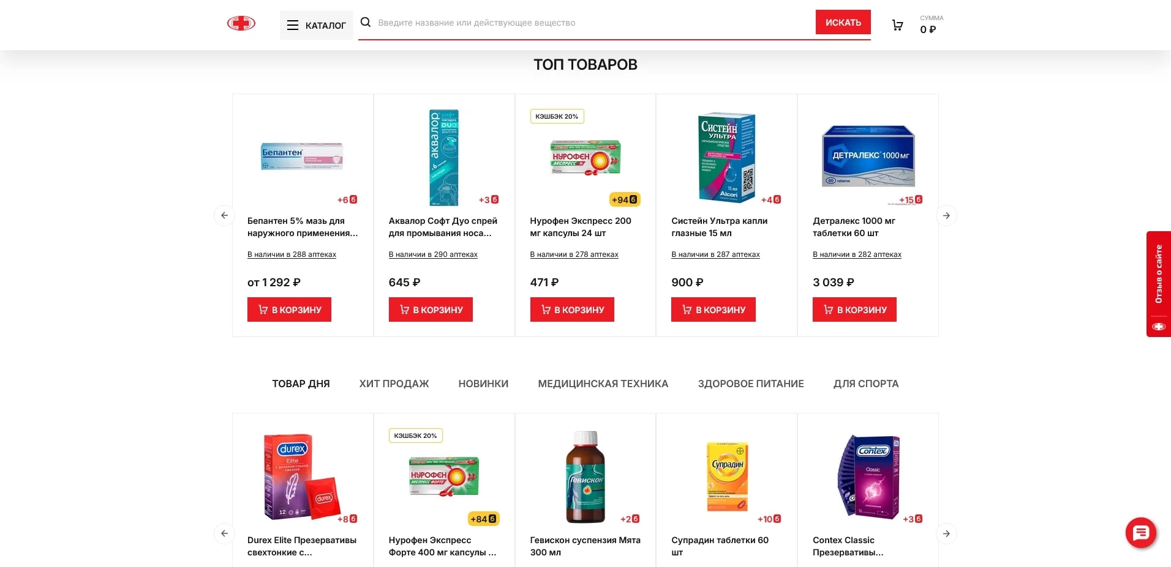Image resolution: width=1171 pixels, height=567 pixels.
Task: Open the Для спорта tab
Action: (865, 384)
